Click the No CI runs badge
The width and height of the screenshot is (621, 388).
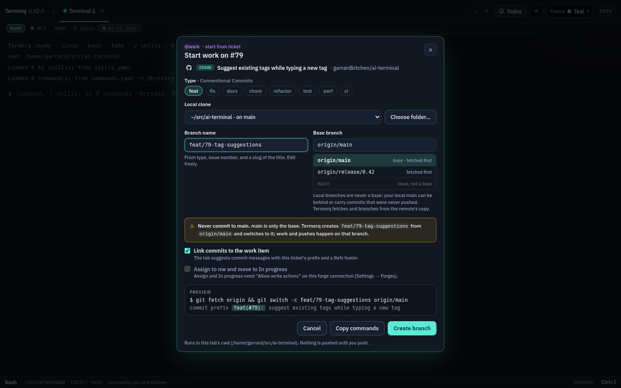120,28
